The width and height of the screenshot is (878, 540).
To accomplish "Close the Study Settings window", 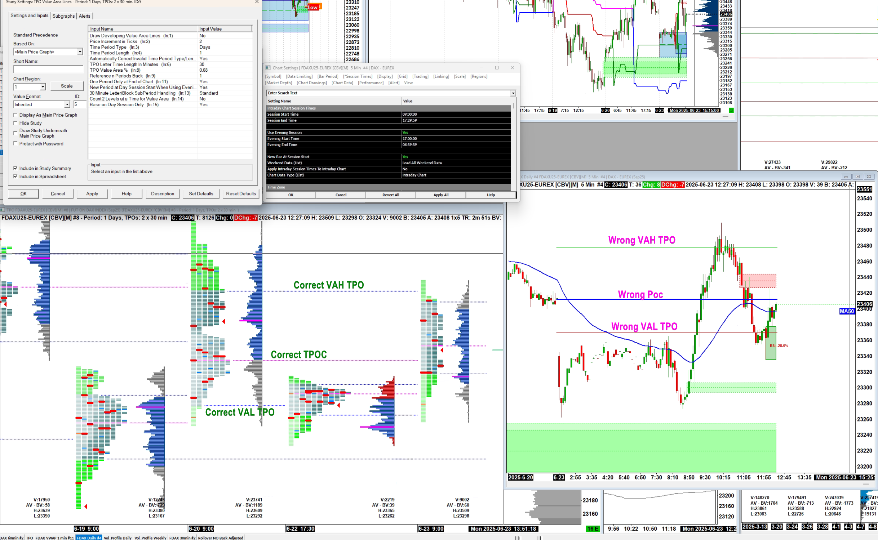I will coord(257,2).
